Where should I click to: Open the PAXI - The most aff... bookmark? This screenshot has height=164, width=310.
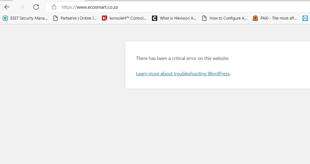(275, 18)
